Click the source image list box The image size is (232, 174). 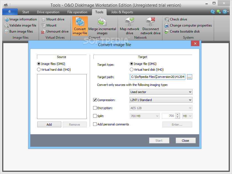click(x=62, y=96)
